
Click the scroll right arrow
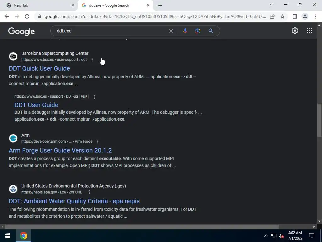coord(314,227)
